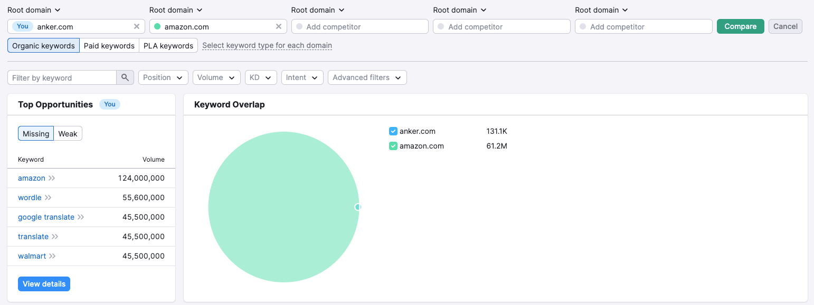Click the You tag in the anker.com field
Image resolution: width=814 pixels, height=305 pixels.
pyautogui.click(x=23, y=26)
